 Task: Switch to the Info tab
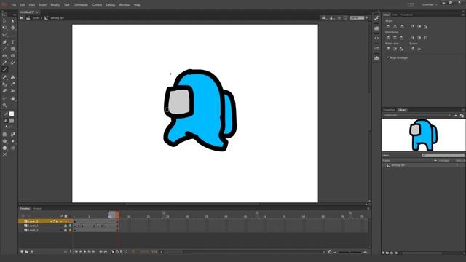[395, 15]
